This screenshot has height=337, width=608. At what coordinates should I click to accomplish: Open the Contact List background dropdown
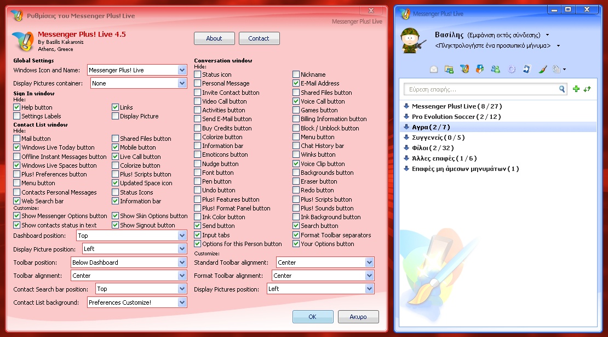[x=137, y=302]
